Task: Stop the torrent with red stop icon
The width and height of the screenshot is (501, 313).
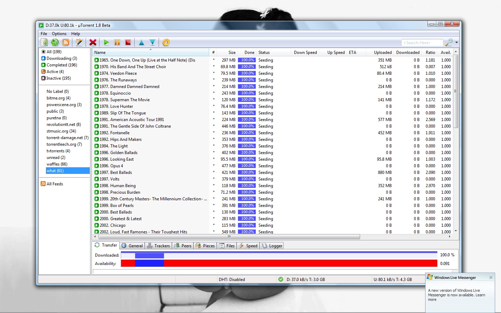Action: click(128, 42)
